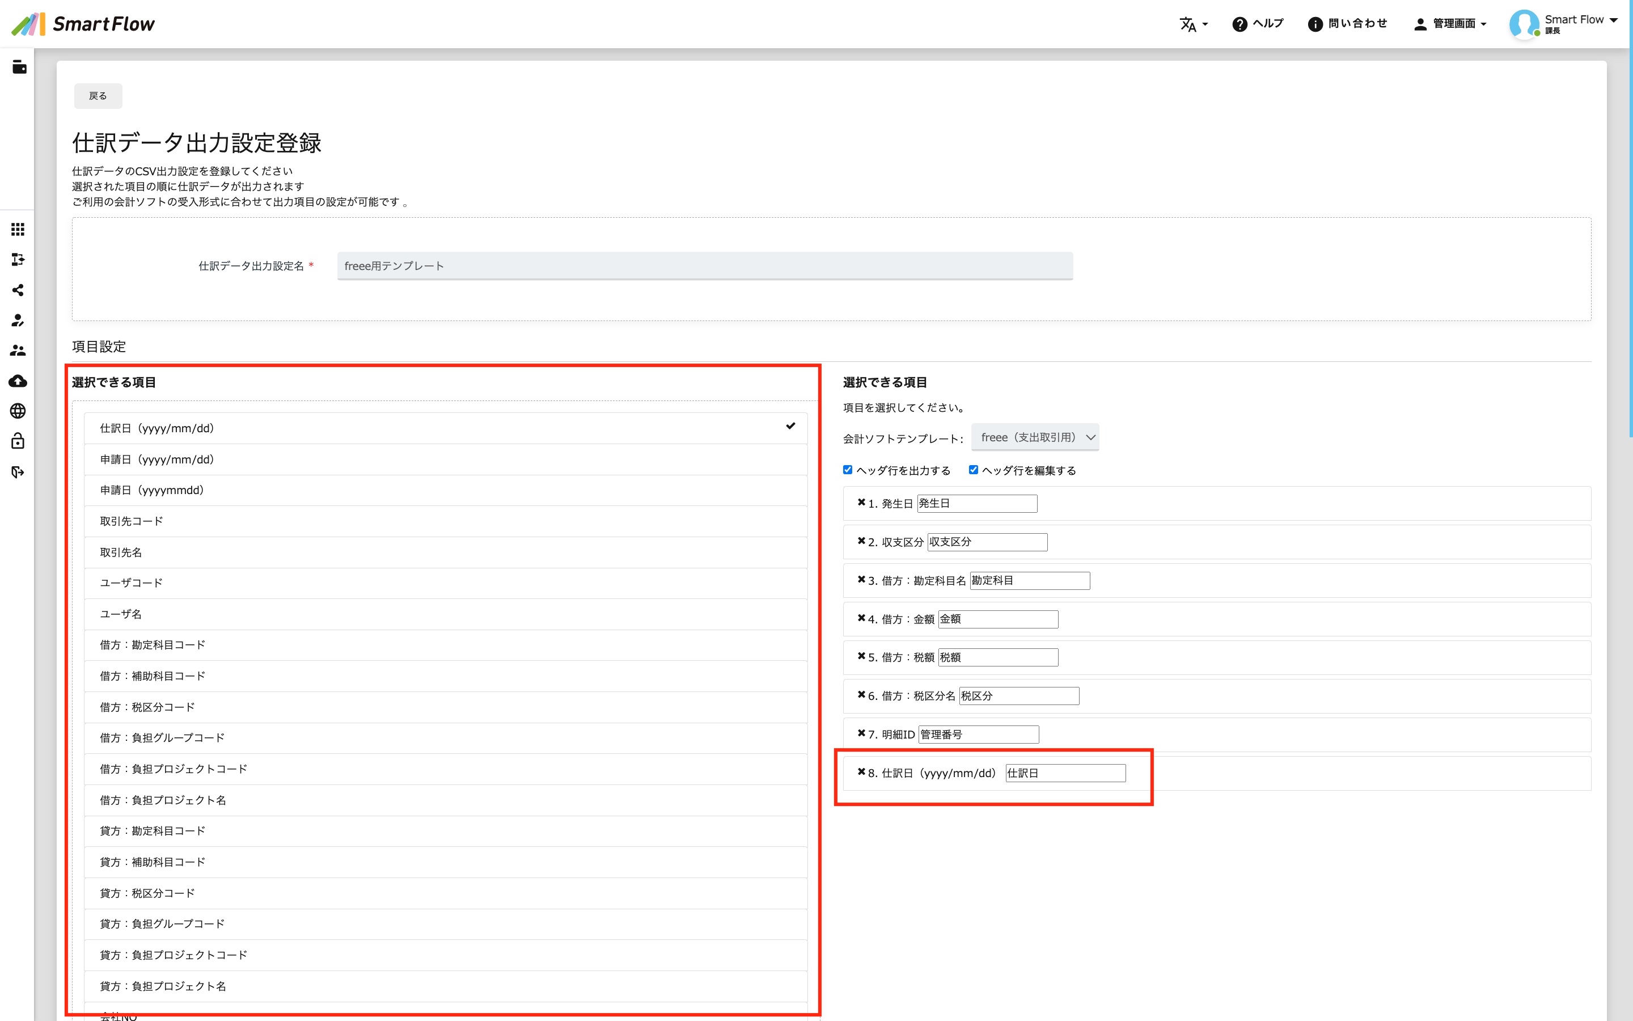
Task: Open the 会計ソフトテンプレート dropdown
Action: [1035, 437]
